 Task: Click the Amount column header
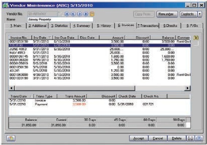point(112,38)
